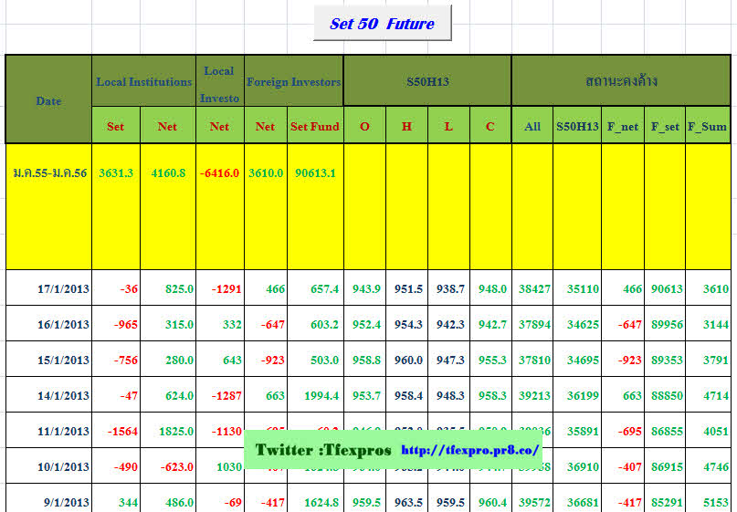Viewport: 737px width, 512px height.
Task: Open the tfexpro.pr8.co hyperlink
Action: [x=470, y=451]
